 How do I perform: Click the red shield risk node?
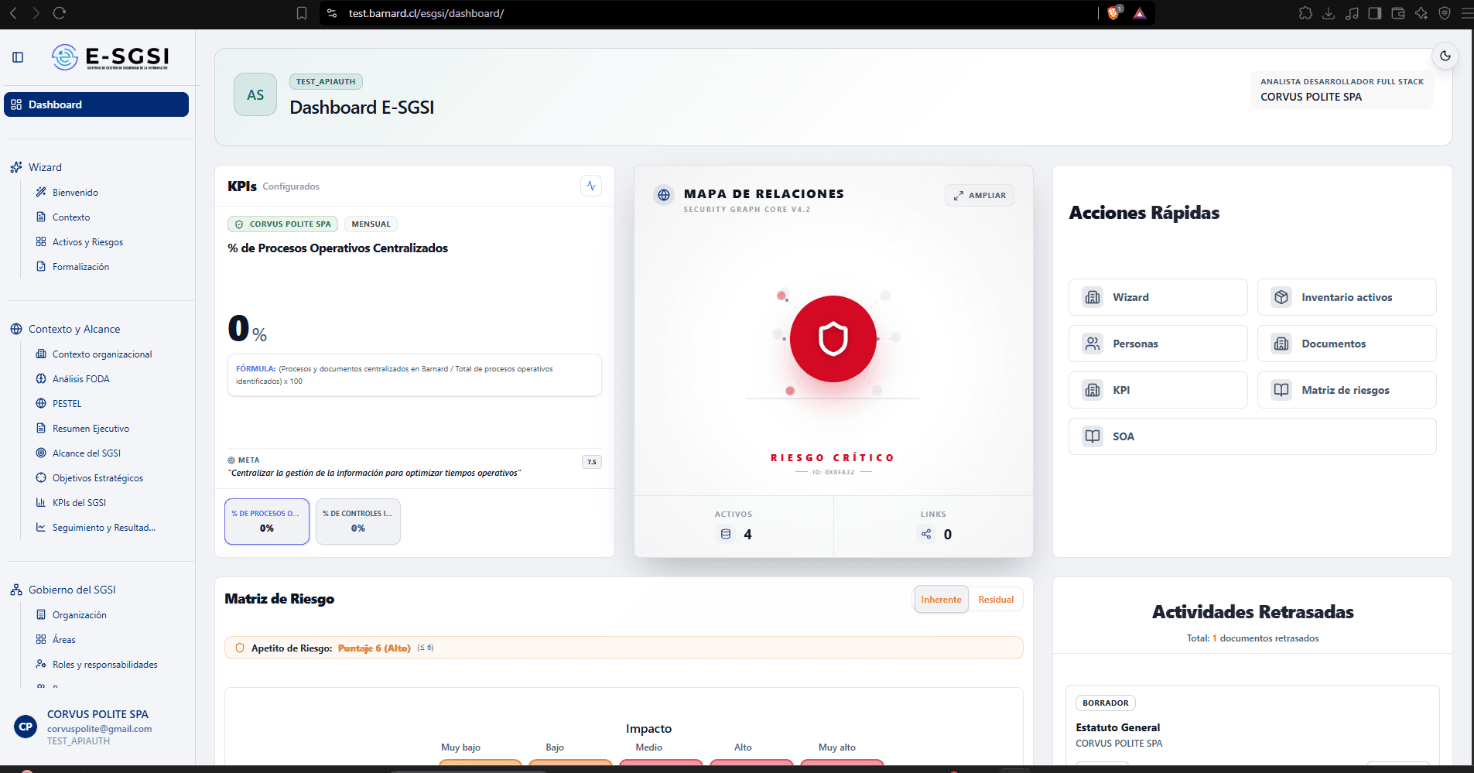[x=833, y=339]
